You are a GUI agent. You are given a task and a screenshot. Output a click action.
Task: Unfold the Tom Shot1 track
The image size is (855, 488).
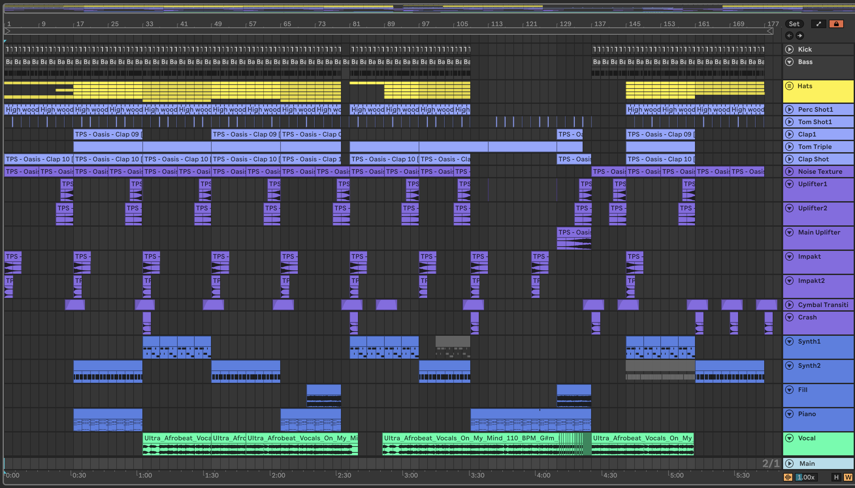click(789, 122)
